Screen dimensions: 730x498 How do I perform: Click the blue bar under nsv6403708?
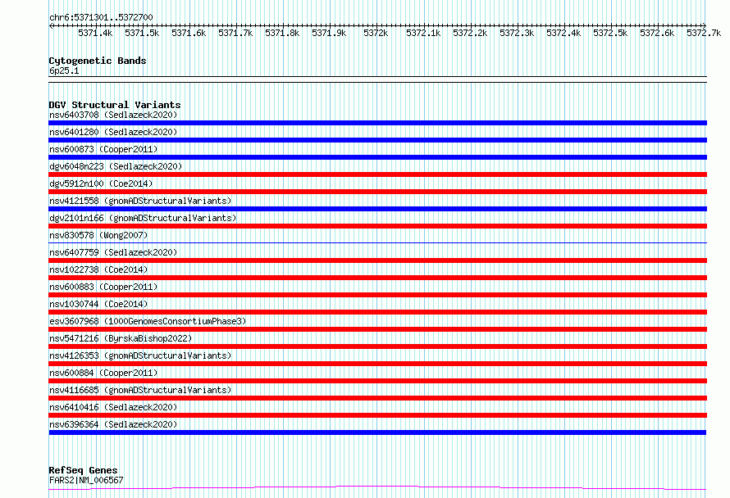(377, 123)
